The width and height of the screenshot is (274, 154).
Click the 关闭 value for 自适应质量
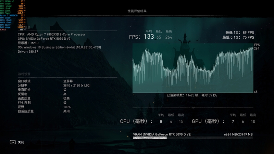(x=66, y=111)
